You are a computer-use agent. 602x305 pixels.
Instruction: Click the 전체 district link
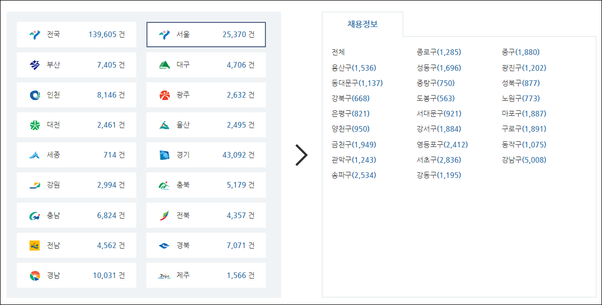[x=338, y=52]
